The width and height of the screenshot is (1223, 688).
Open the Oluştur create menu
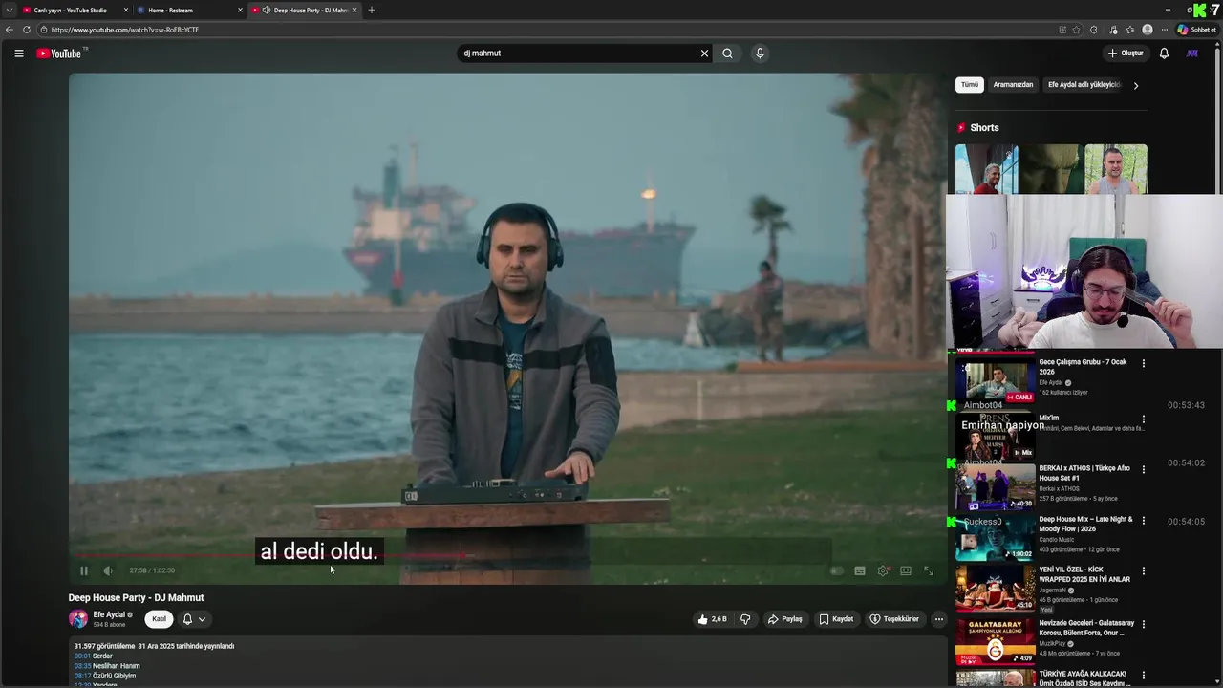click(1126, 54)
